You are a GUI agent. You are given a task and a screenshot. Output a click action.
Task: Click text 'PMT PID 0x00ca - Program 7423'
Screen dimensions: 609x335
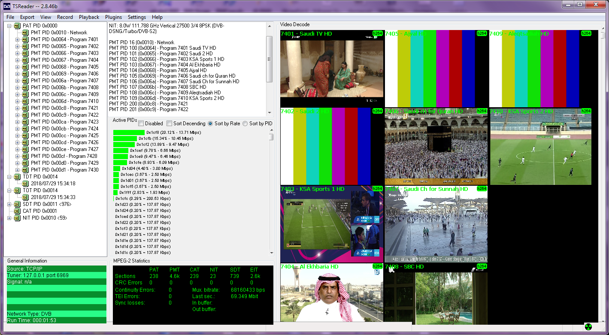[x=64, y=122]
